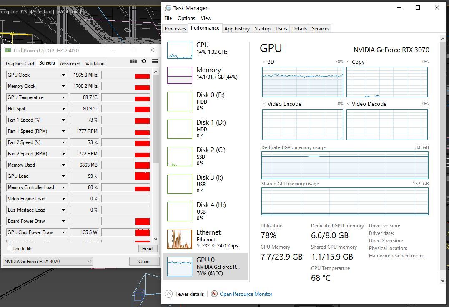The height and width of the screenshot is (307, 449).
Task: Switch to the Details tab
Action: click(x=299, y=29)
